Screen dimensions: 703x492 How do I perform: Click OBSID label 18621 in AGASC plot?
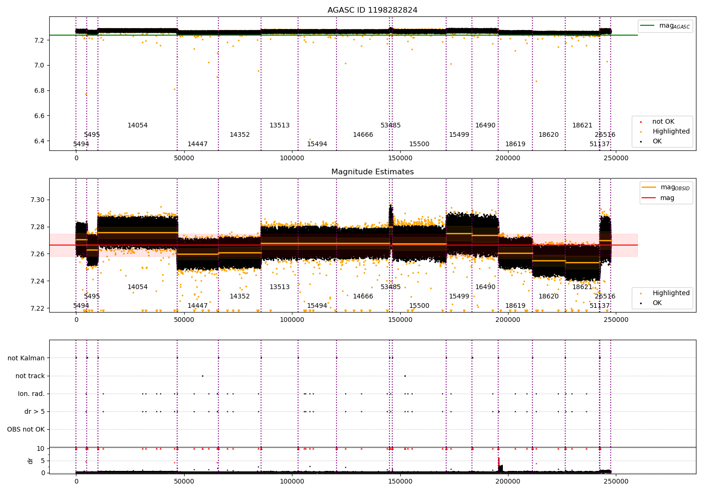[582, 126]
